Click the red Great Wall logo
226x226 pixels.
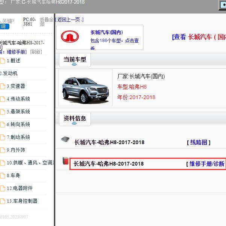pyautogui.click(x=70, y=36)
